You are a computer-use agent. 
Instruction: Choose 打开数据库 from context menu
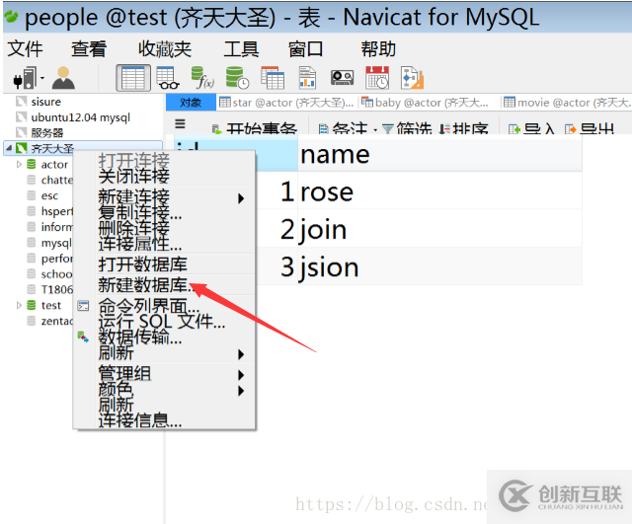coord(164,264)
